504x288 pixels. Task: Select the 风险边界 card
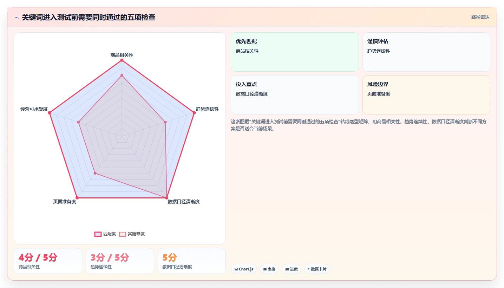pos(426,95)
